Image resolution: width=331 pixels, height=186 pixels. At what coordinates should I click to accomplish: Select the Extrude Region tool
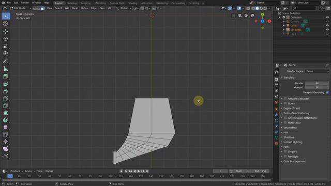(6, 76)
